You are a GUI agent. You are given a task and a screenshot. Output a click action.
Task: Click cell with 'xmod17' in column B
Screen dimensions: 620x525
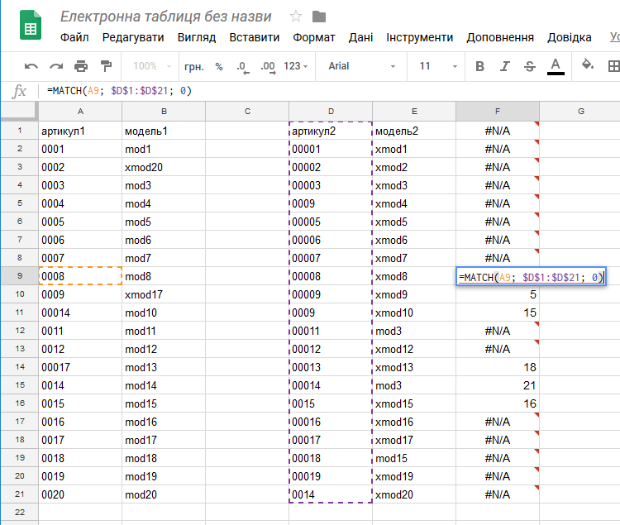click(x=164, y=294)
